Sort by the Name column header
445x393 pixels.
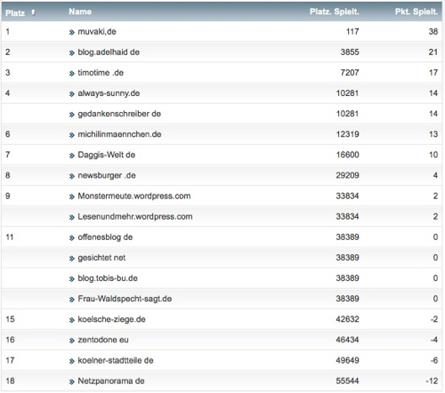point(80,12)
